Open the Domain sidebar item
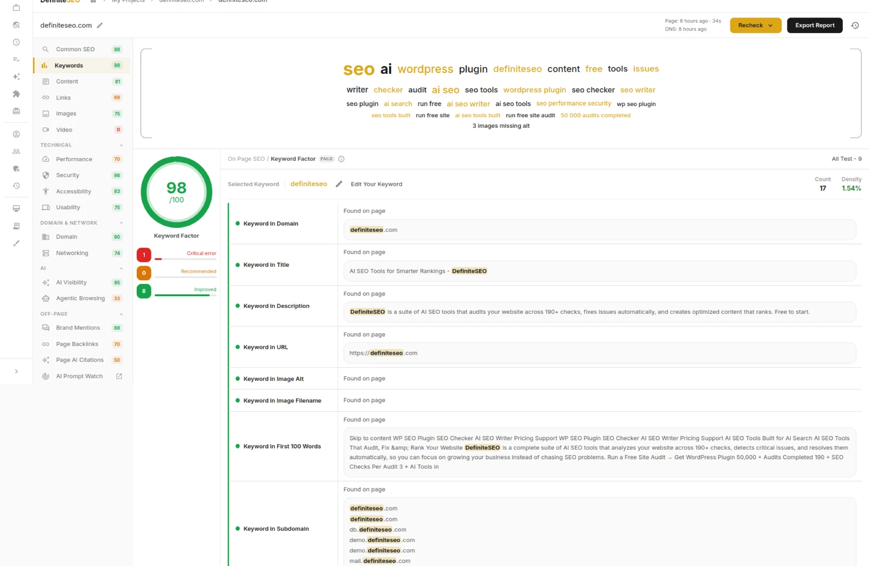The height and width of the screenshot is (566, 869). tap(82, 237)
